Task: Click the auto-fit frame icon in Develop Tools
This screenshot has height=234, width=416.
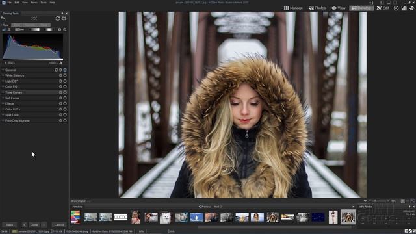Action: 34,18
